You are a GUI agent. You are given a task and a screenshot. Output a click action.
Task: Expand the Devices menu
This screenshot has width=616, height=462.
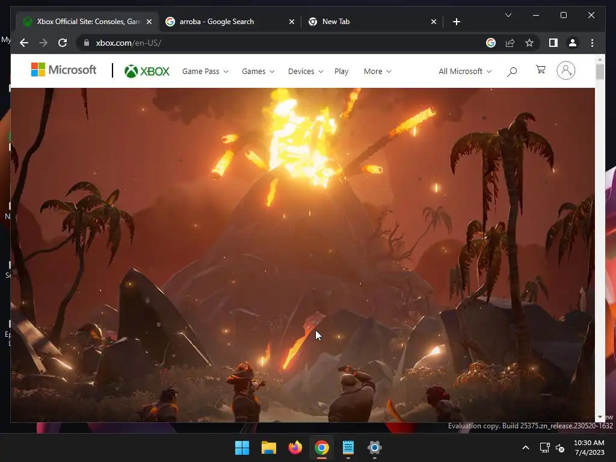pos(306,71)
